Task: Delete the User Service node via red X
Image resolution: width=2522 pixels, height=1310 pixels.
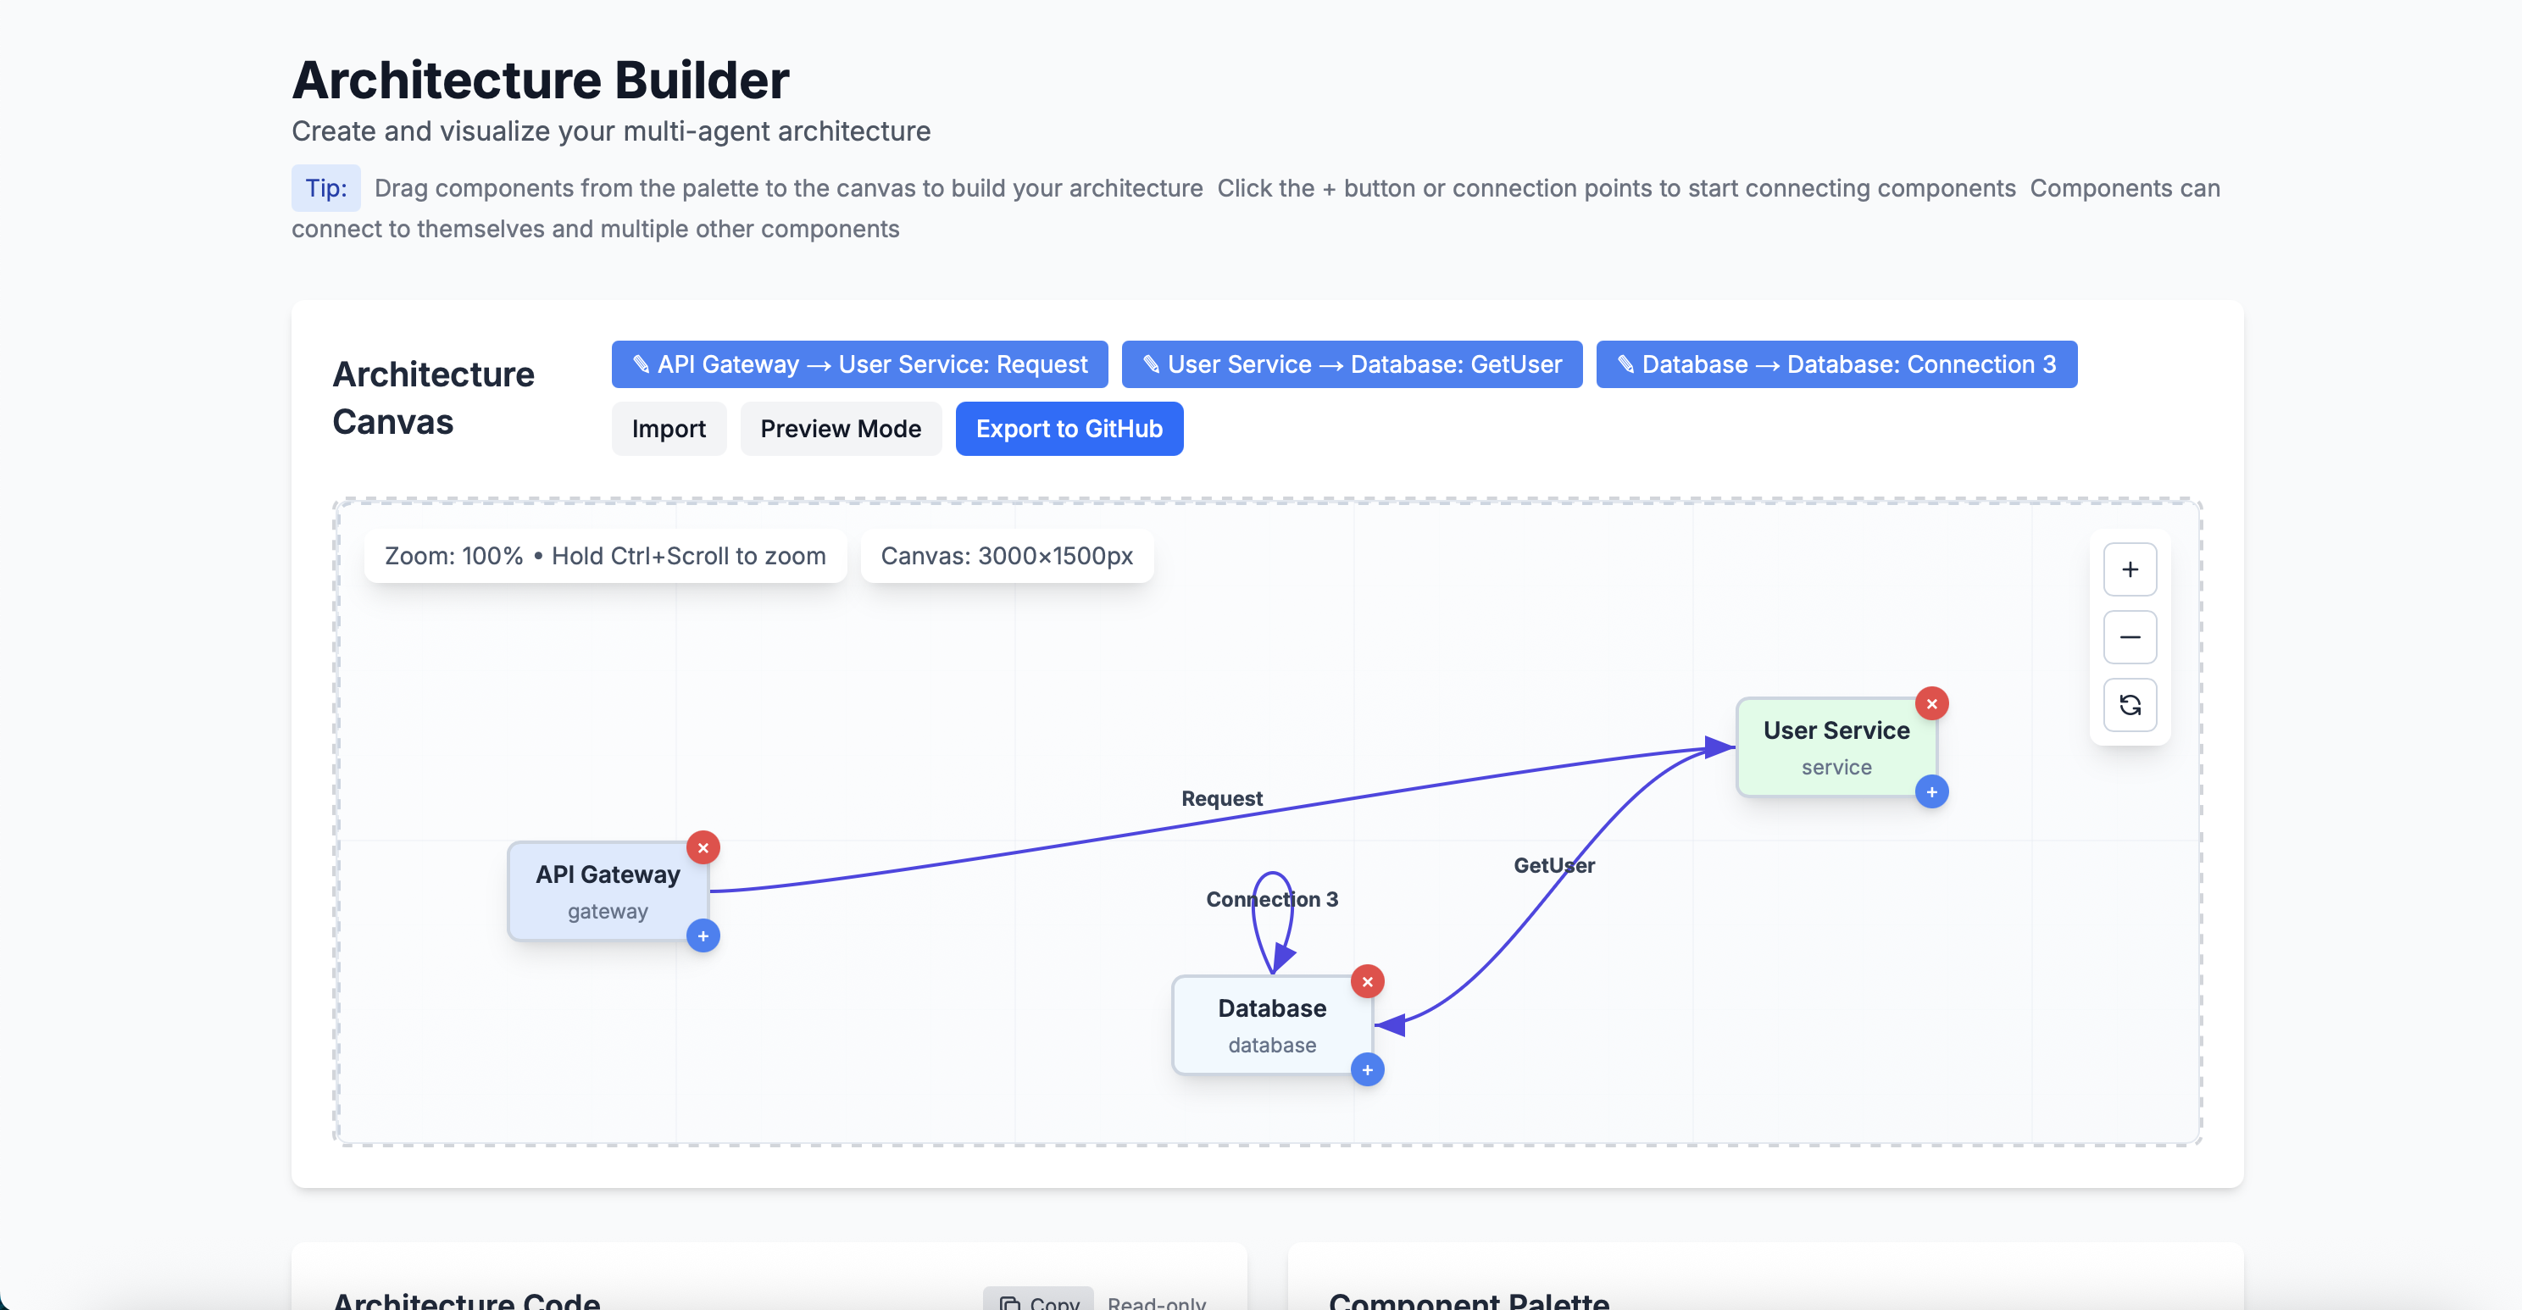Action: 1931,704
